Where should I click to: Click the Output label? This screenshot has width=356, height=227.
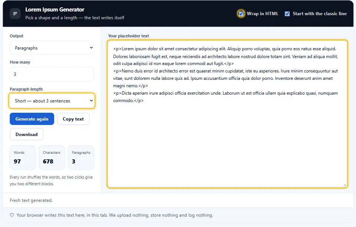tap(17, 36)
